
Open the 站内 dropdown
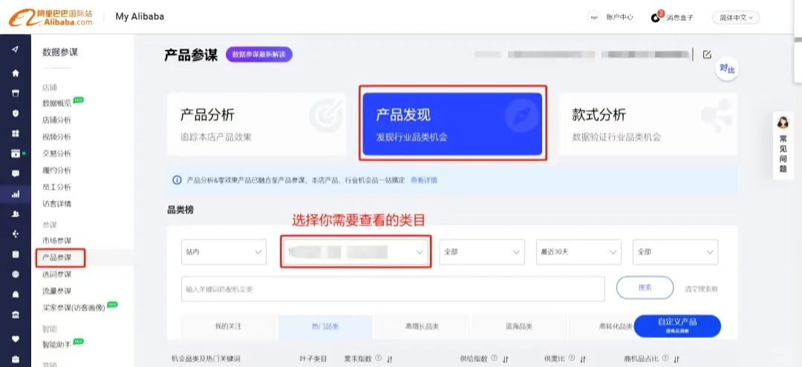[224, 251]
